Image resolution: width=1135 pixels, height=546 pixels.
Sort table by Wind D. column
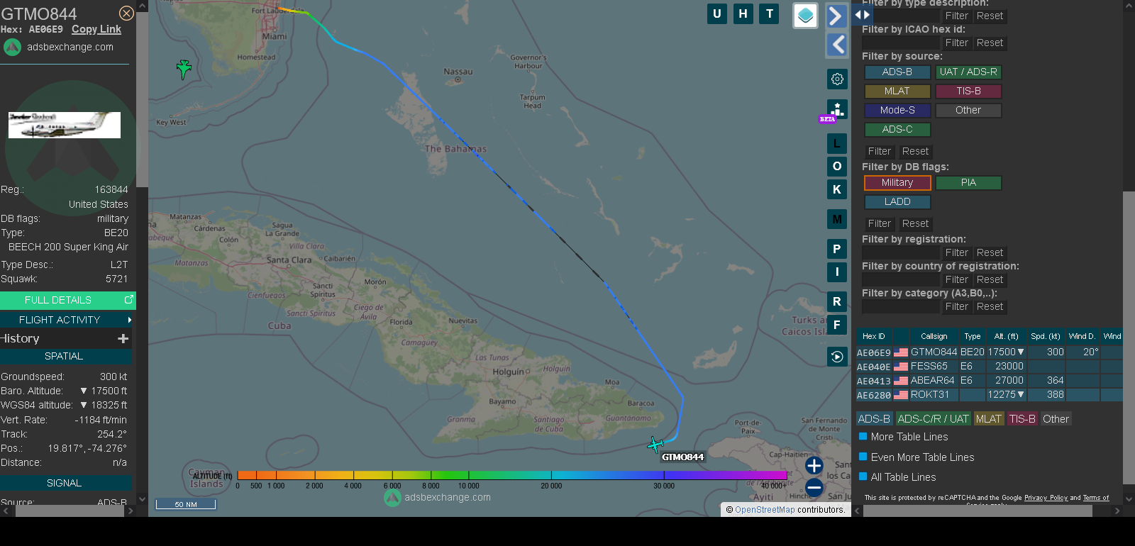tap(1083, 337)
